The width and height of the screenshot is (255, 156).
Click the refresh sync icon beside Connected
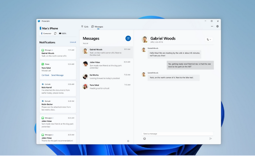tap(55, 33)
